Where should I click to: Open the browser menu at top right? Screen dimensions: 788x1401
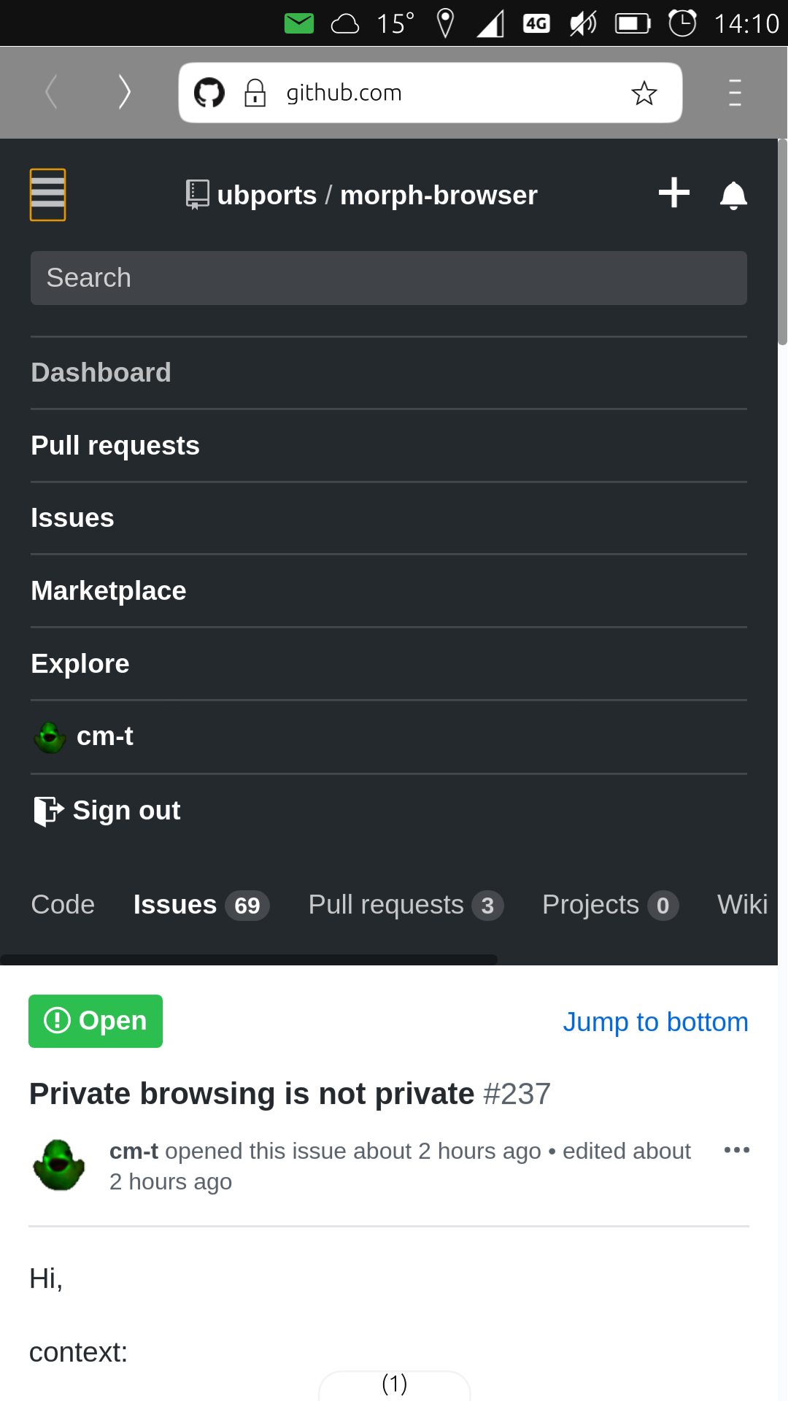point(734,92)
